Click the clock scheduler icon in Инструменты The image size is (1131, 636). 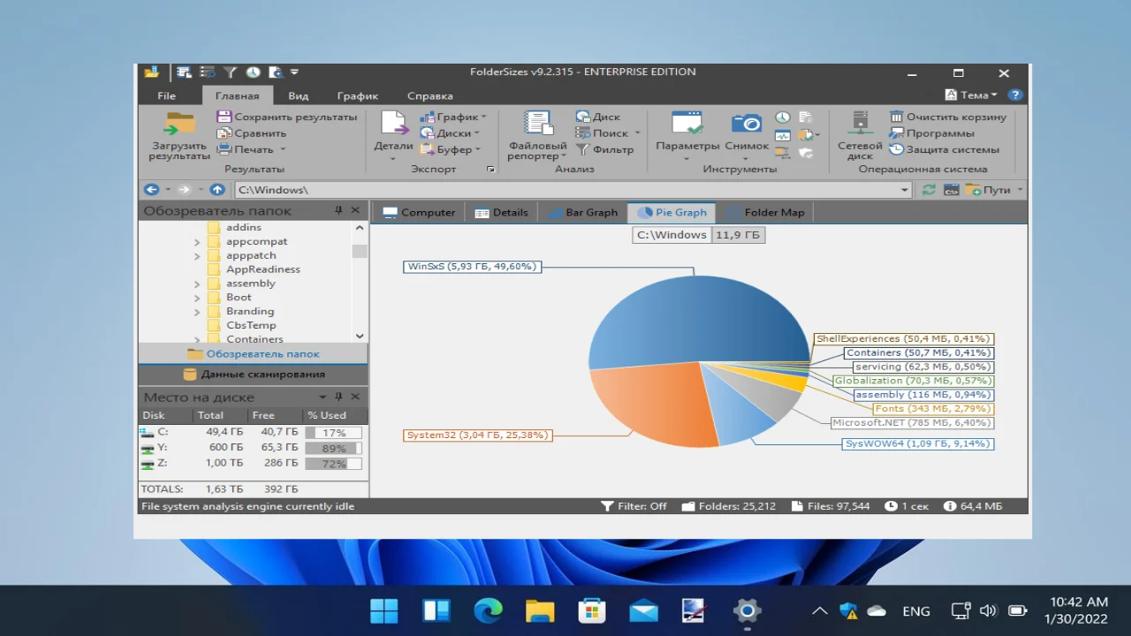pos(783,117)
